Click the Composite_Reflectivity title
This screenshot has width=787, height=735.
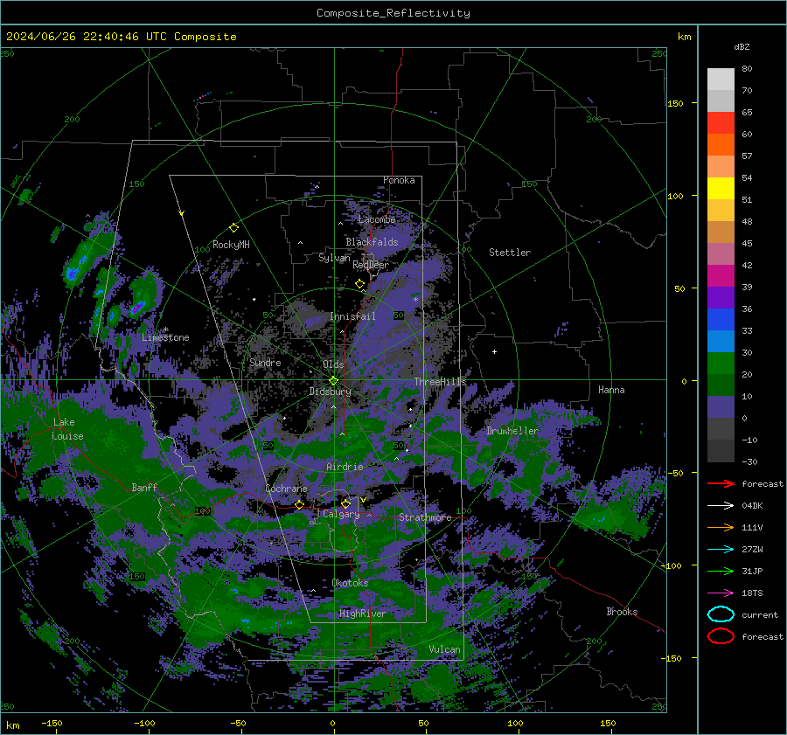point(393,13)
